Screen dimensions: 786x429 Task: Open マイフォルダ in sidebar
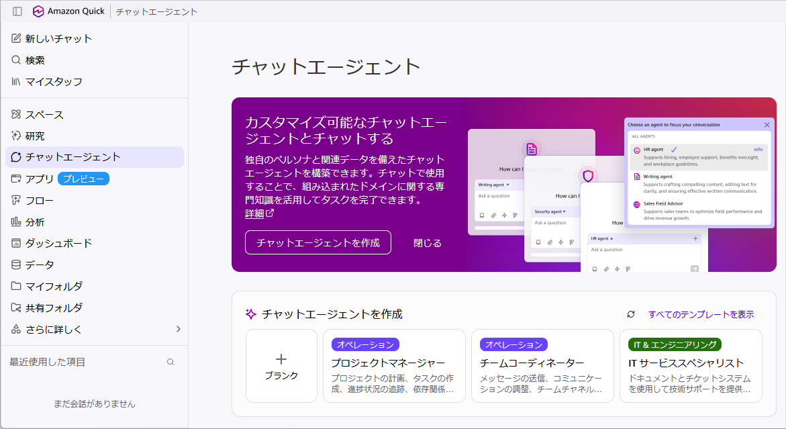(x=95, y=286)
